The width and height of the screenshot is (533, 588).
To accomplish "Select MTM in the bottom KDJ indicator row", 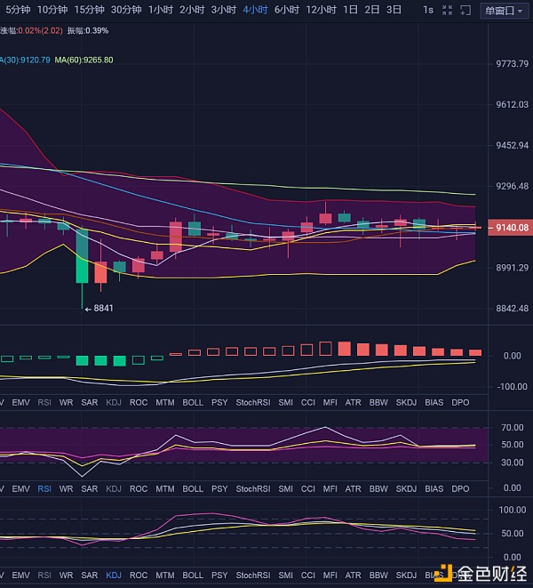I will pyautogui.click(x=165, y=575).
